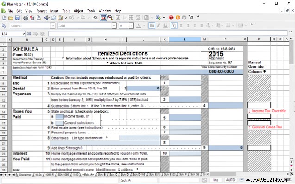Click the Copy icon
295x184 pixels.
coord(54,18)
